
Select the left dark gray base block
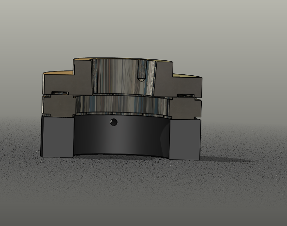(58, 137)
